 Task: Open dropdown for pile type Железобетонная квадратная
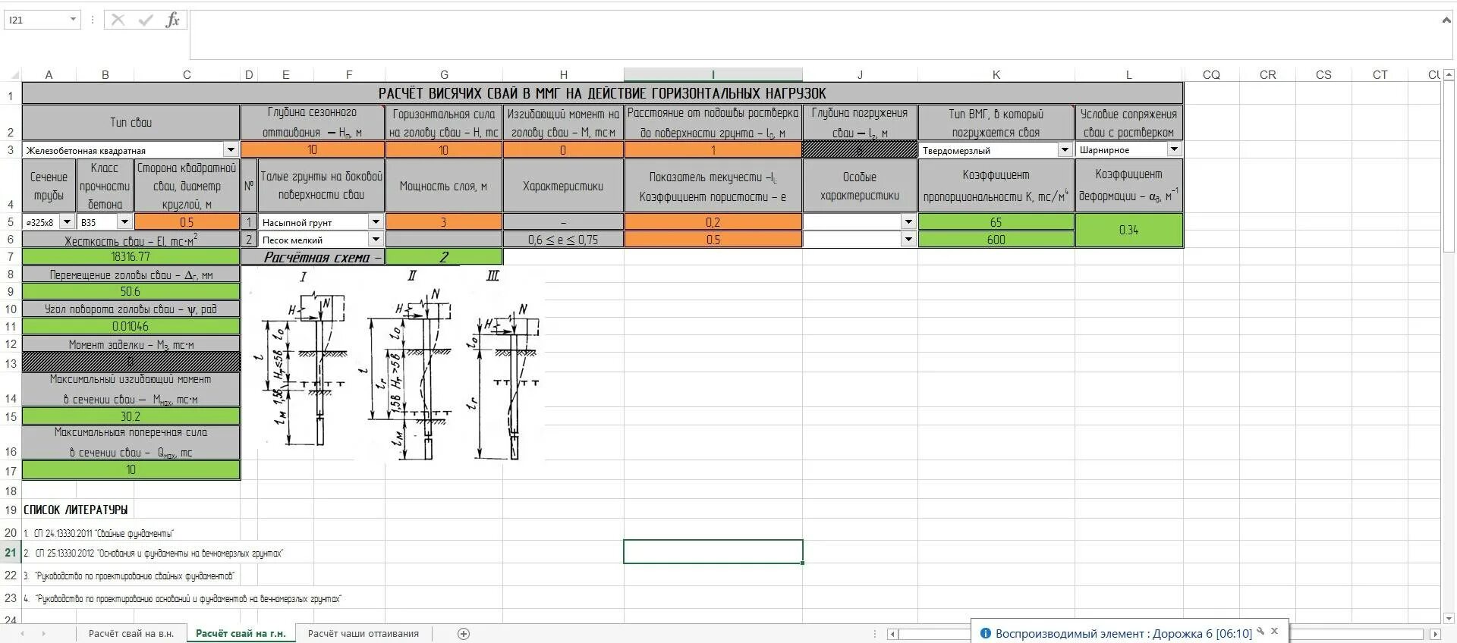231,150
